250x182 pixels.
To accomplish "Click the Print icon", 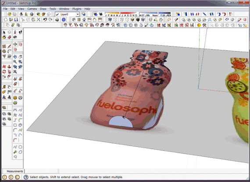I will [57, 20].
